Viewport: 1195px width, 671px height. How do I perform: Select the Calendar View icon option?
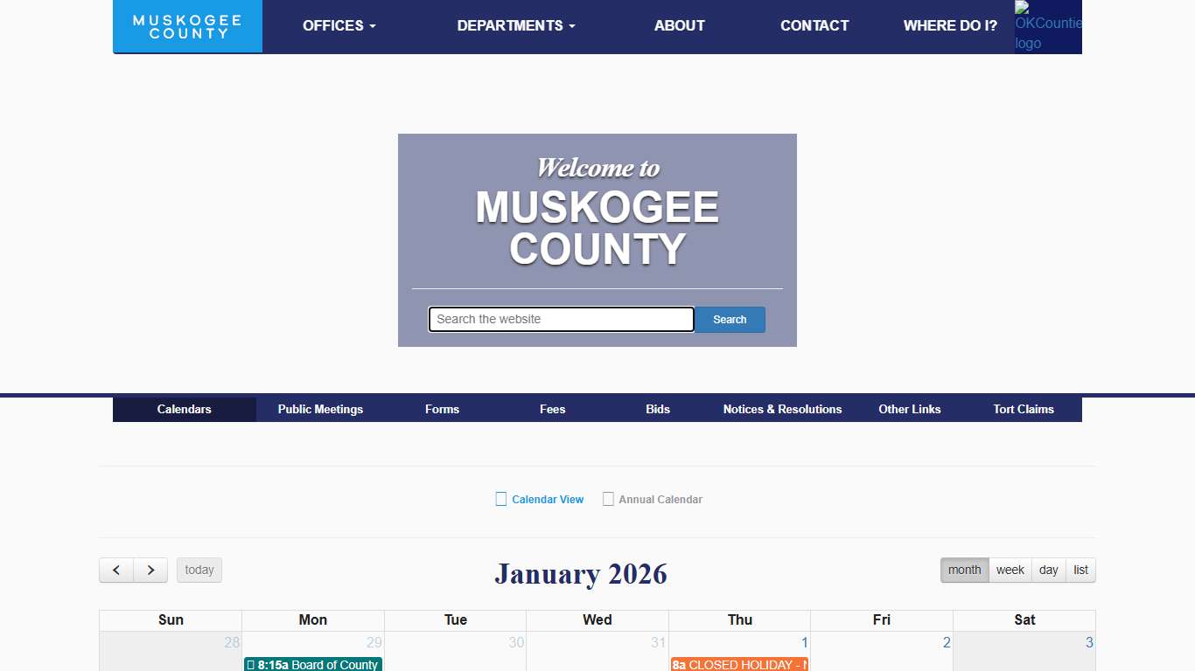[x=501, y=500]
